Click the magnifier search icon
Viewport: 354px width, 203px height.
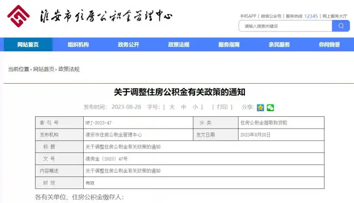[x=341, y=26]
